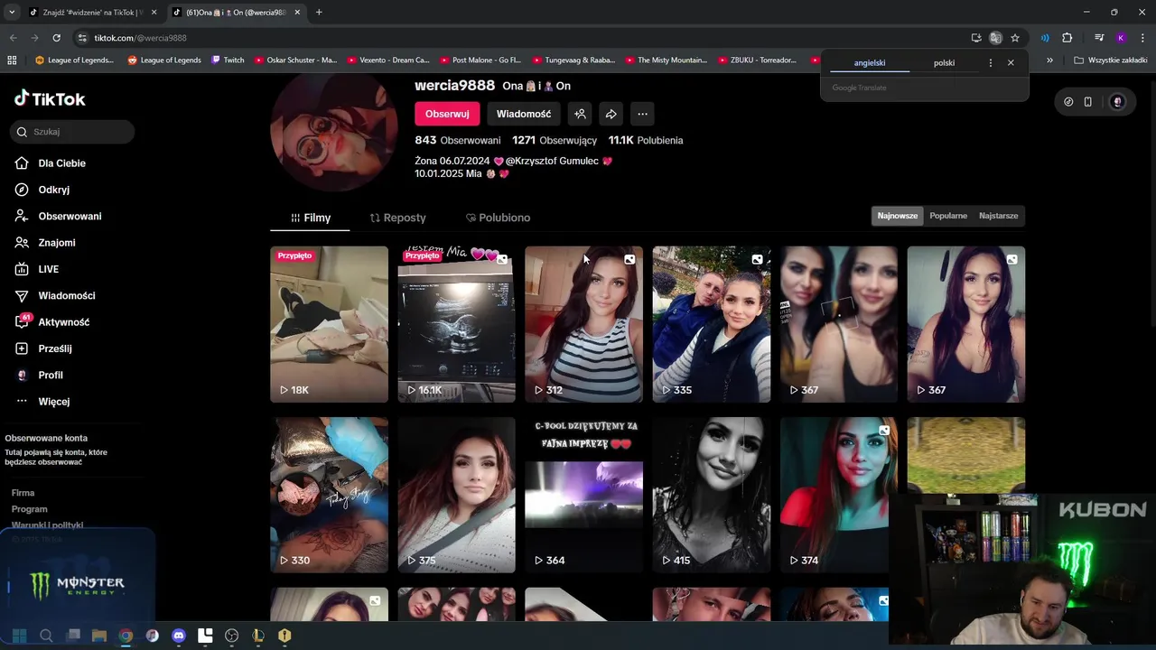Sort videos by Popularne

click(948, 216)
